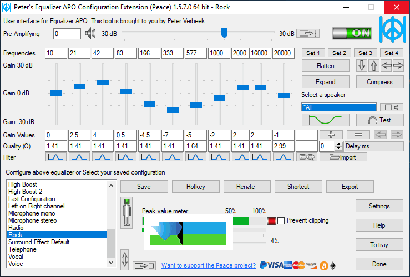Click the 333 Hz gain slider handle
This screenshot has height=277, width=410.
click(173, 110)
